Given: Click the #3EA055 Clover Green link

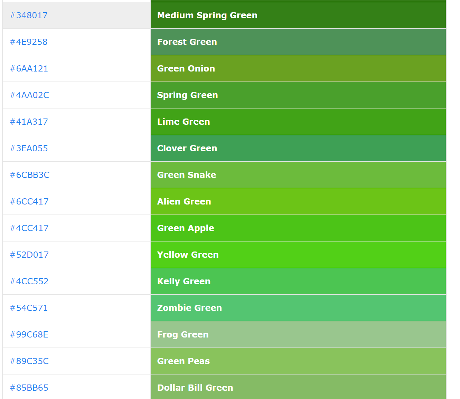Looking at the screenshot, I should coord(29,148).
